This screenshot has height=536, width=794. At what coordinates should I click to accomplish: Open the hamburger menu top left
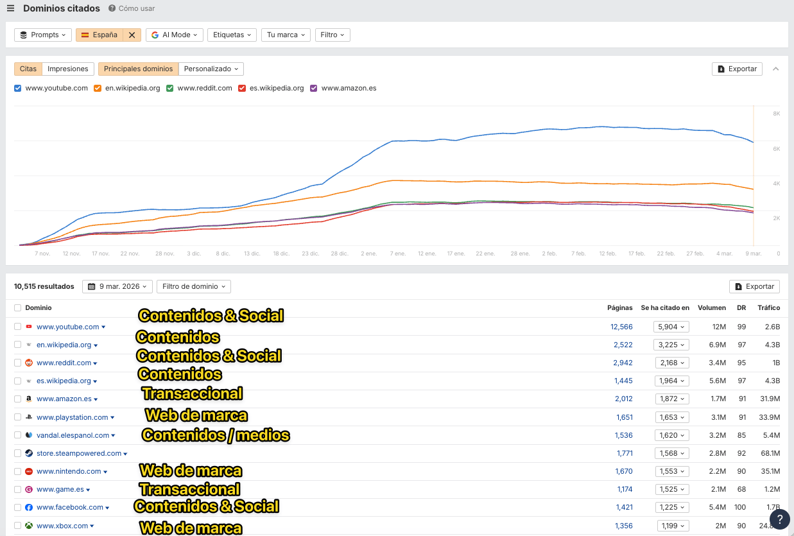(10, 8)
